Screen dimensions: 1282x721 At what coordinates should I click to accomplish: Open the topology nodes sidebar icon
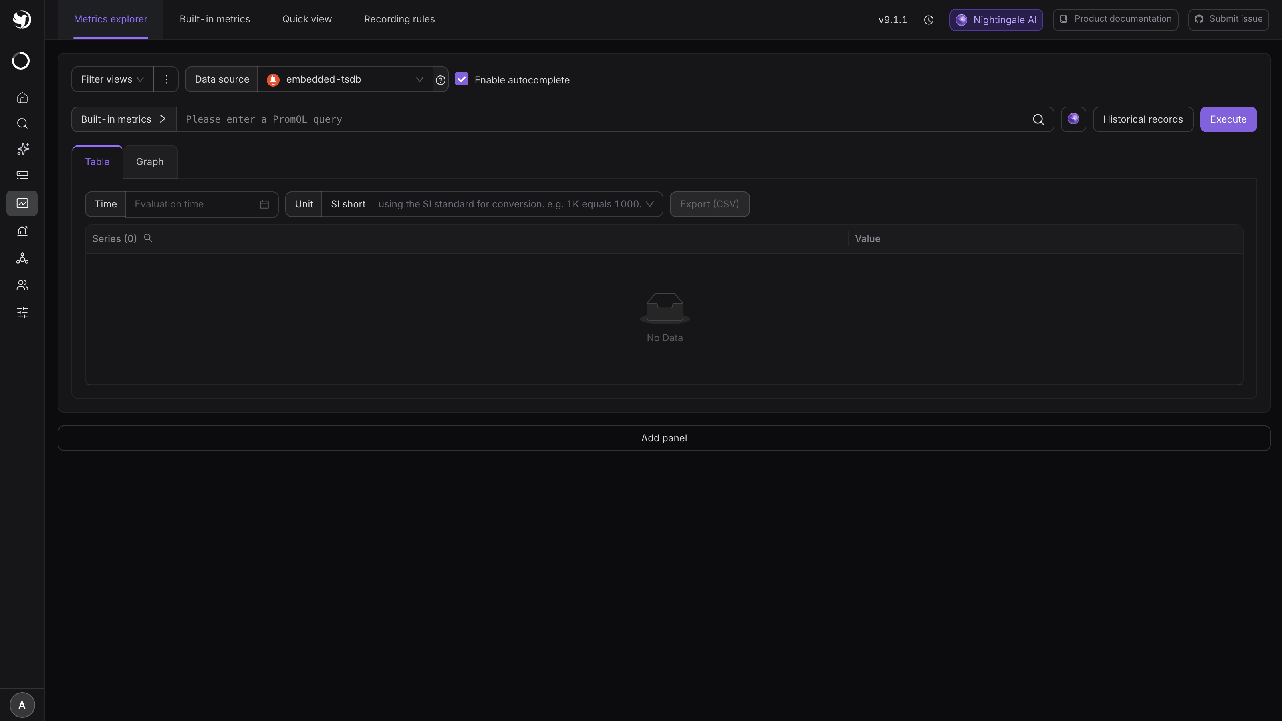[22, 258]
